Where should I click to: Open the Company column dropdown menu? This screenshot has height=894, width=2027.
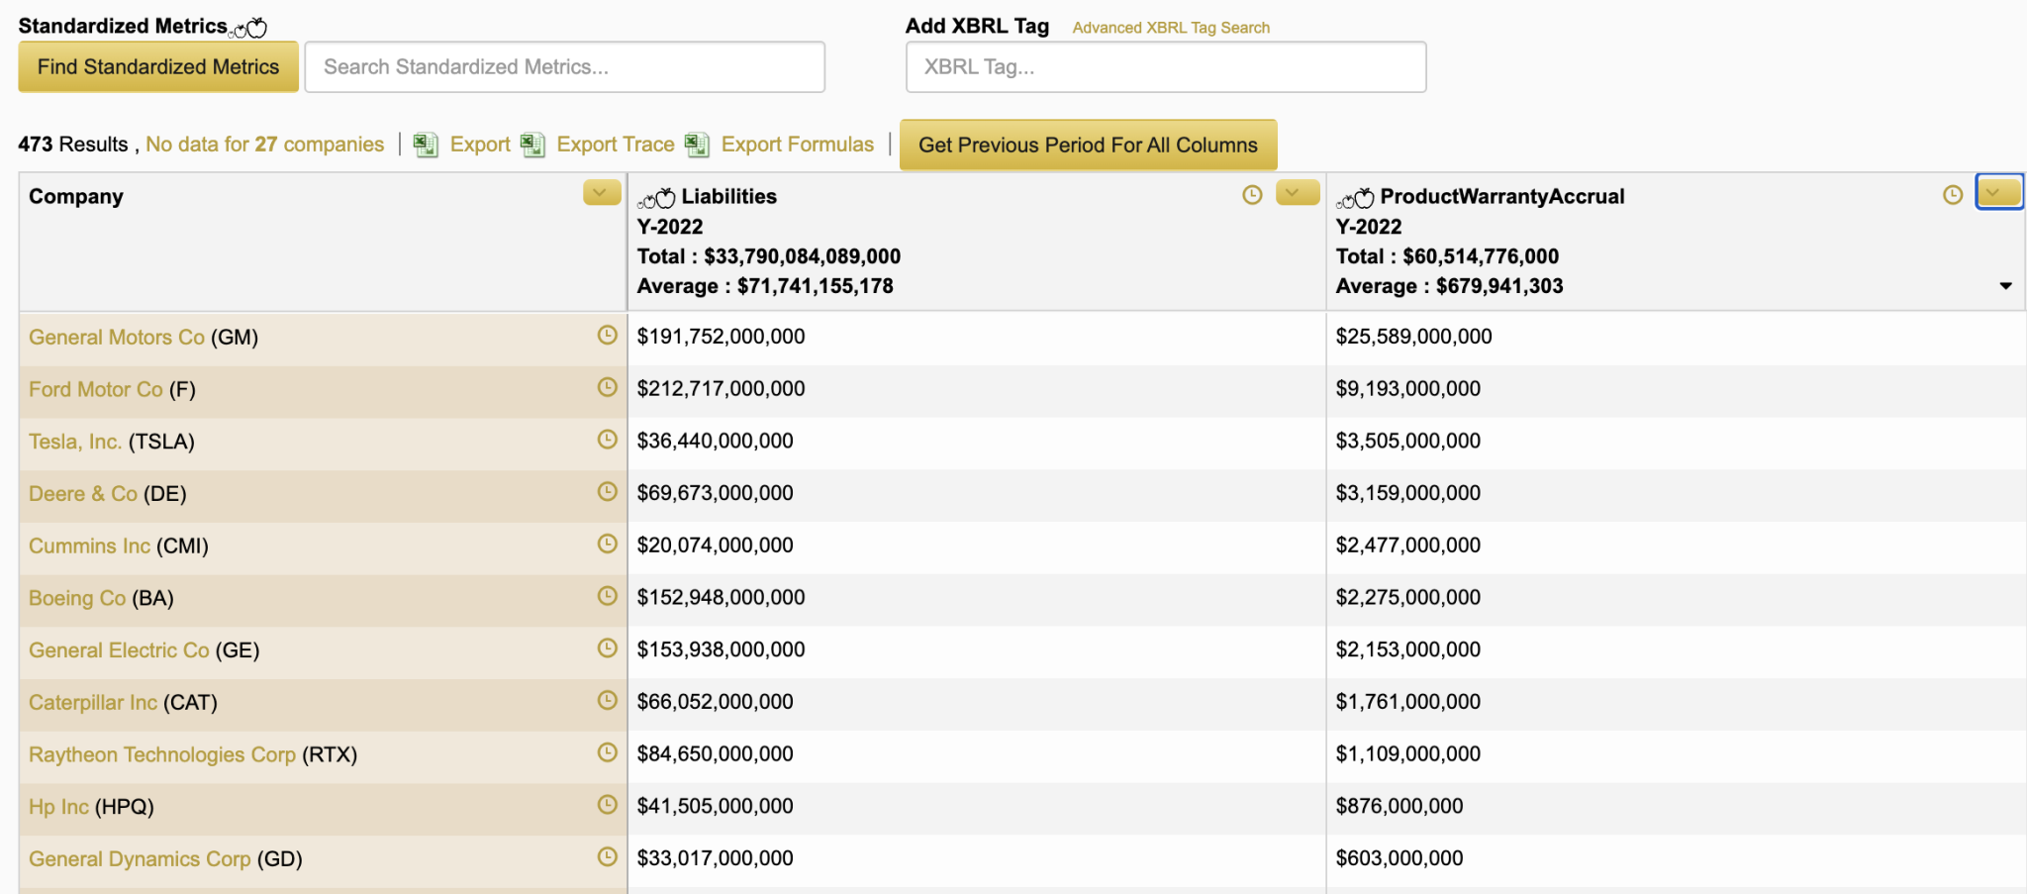(x=602, y=193)
